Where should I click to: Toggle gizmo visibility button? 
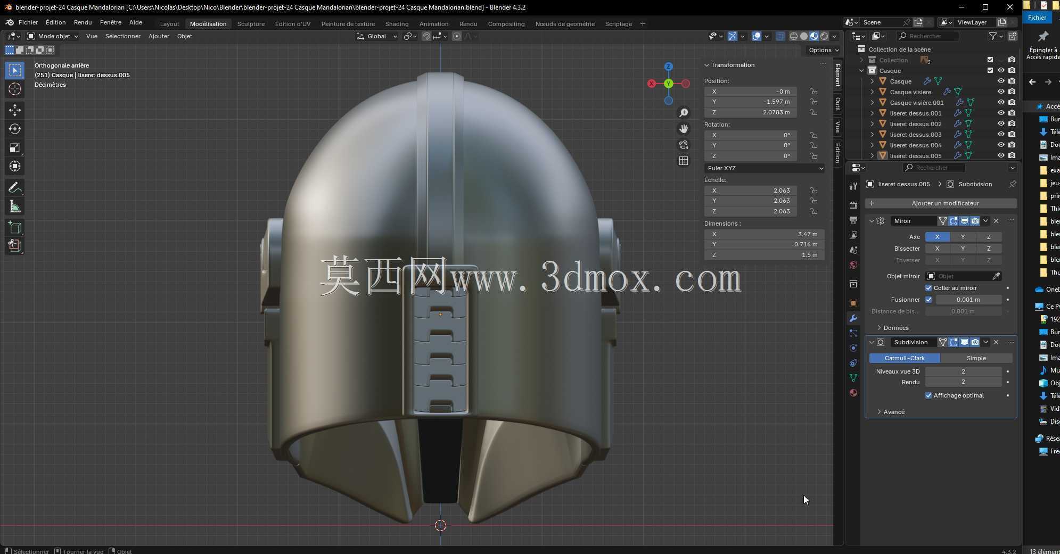coord(733,36)
